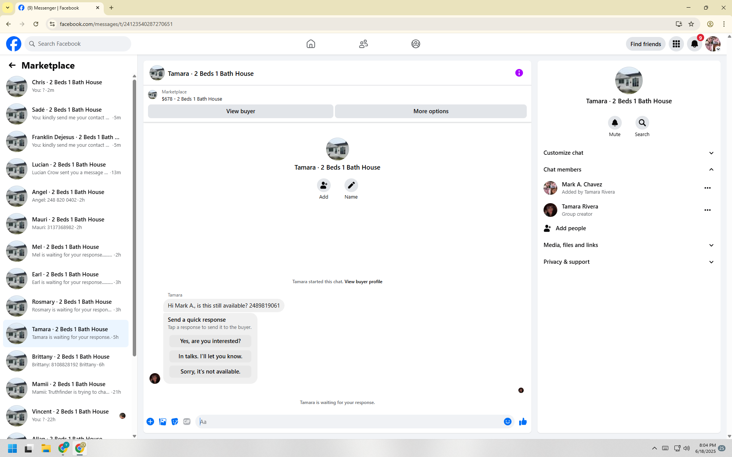
Task: Open the Chris conversation
Action: click(x=66, y=86)
